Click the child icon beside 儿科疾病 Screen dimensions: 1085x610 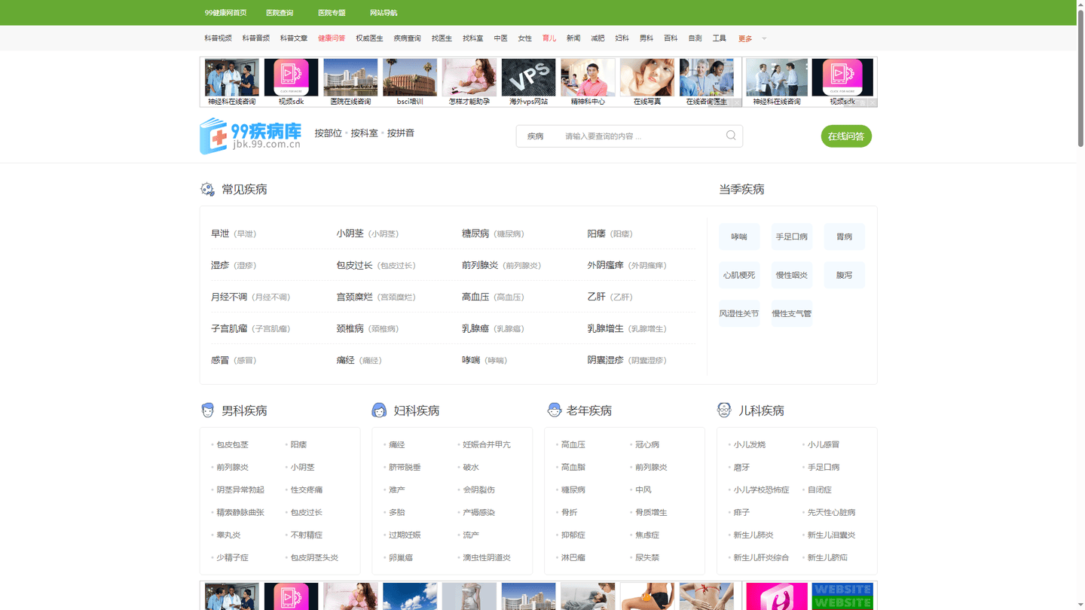[724, 410]
